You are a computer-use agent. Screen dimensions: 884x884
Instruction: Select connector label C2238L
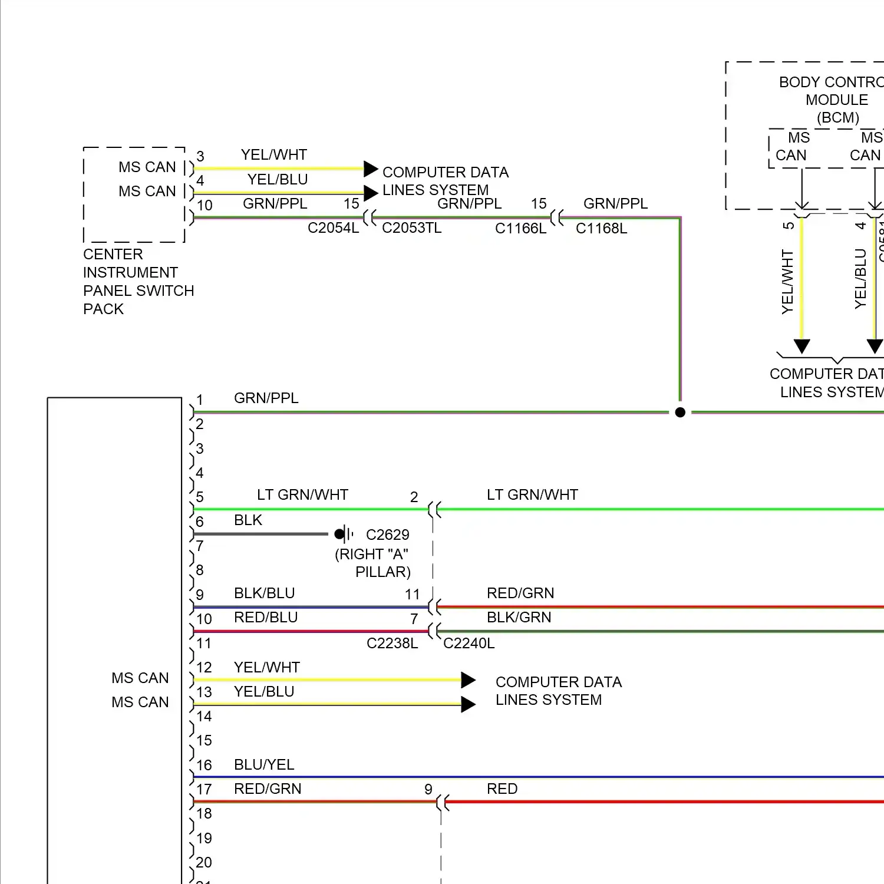tap(392, 643)
